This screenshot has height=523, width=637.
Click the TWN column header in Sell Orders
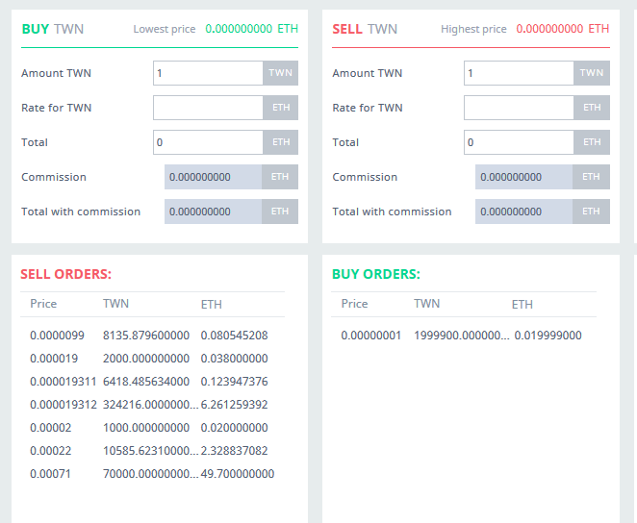(x=115, y=304)
